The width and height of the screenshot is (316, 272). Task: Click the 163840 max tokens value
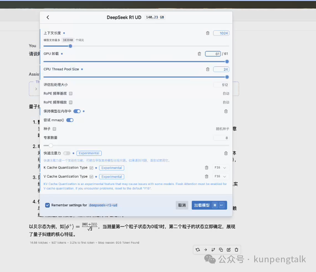68,40
